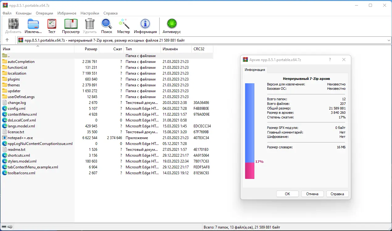This screenshot has height=231, width=392.
Task: Select the contextMenu.xml file
Action: pos(22,114)
